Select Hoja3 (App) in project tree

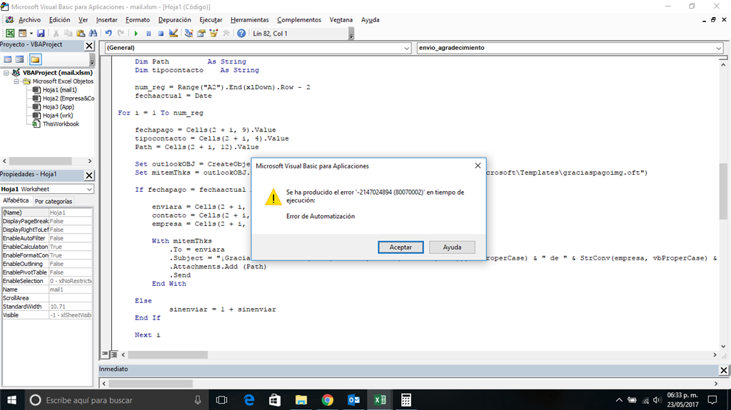[59, 107]
